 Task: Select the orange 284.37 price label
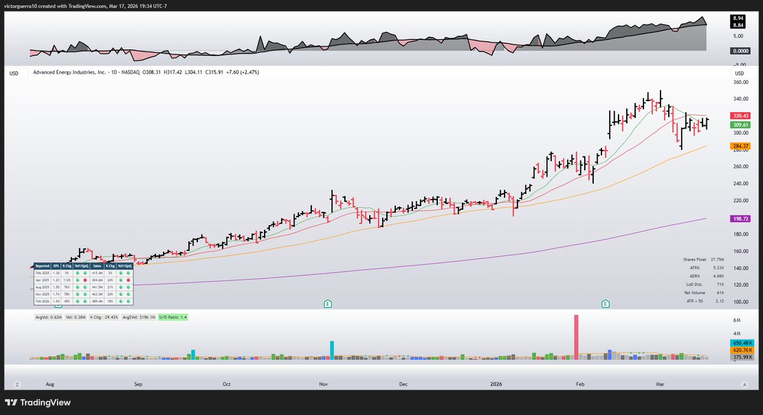[741, 146]
